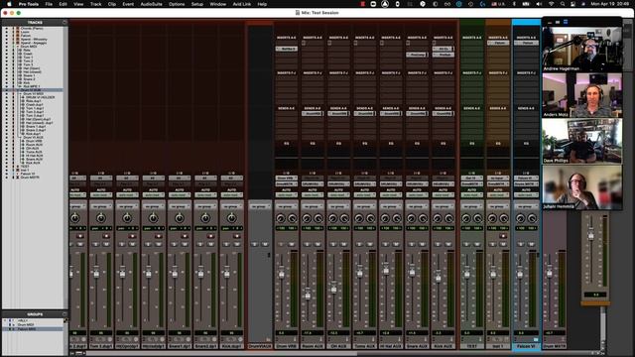Click Dave Phillips' video thumbnail

(x=582, y=141)
